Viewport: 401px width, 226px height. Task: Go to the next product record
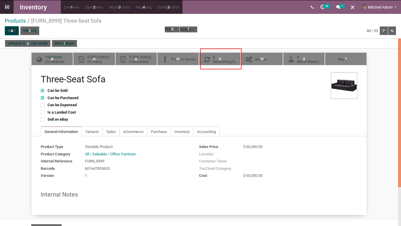(x=392, y=31)
